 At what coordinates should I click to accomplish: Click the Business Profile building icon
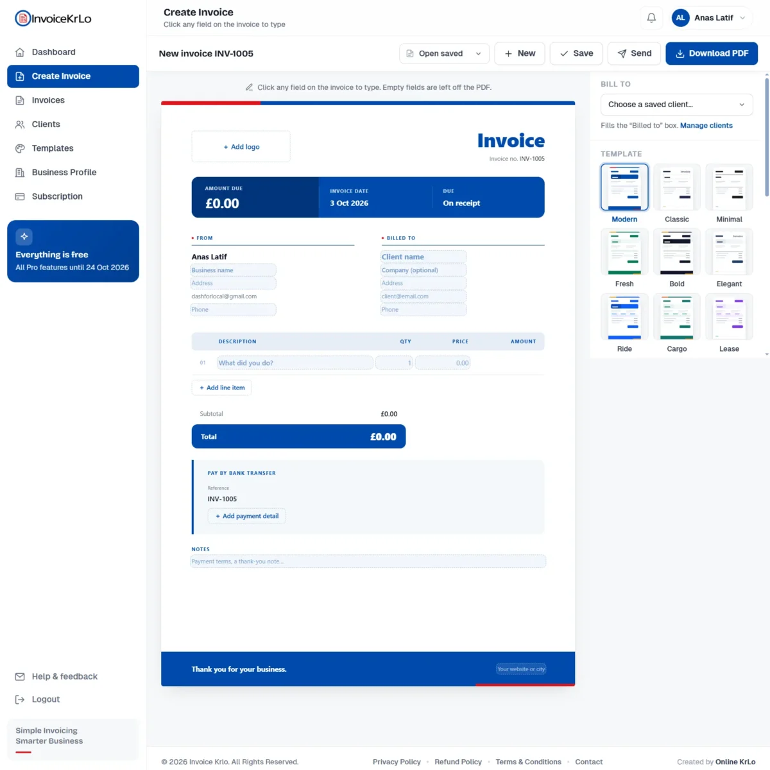pos(20,173)
